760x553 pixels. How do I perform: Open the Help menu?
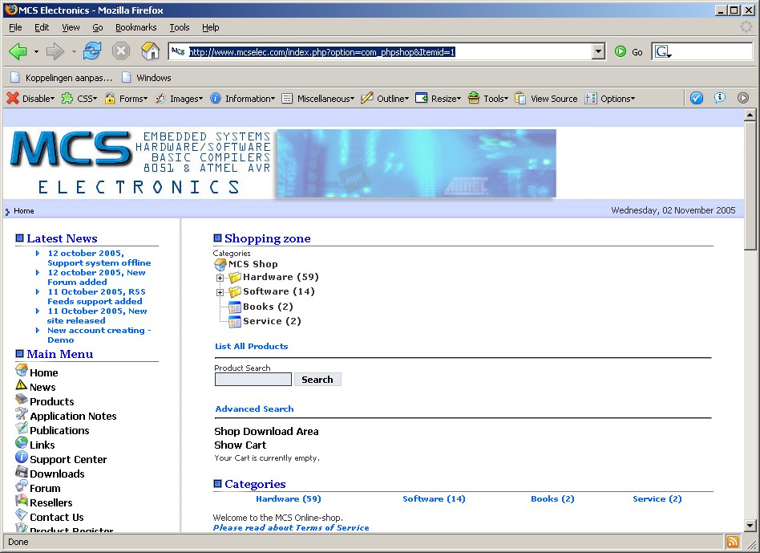pyautogui.click(x=210, y=27)
